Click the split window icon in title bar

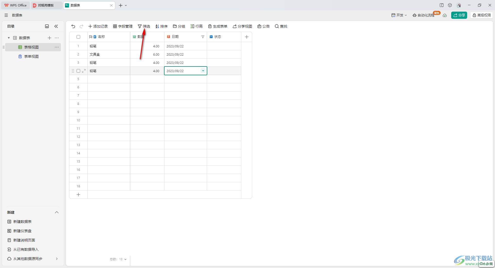442,5
